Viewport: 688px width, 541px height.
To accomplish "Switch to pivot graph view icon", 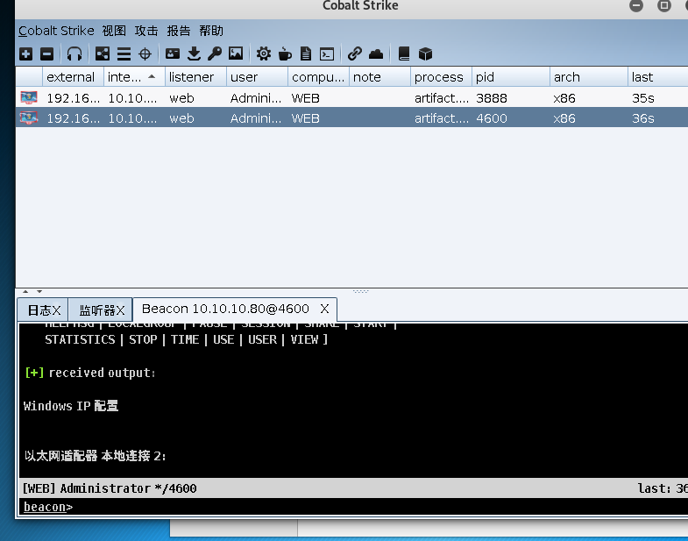I will [x=103, y=54].
